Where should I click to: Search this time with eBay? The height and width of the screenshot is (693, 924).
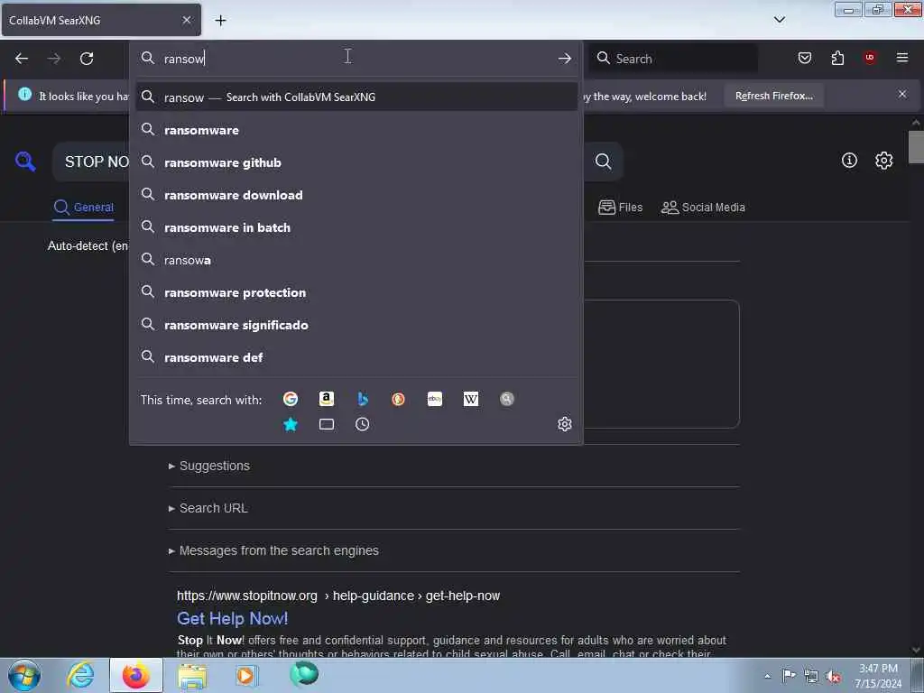coord(435,399)
